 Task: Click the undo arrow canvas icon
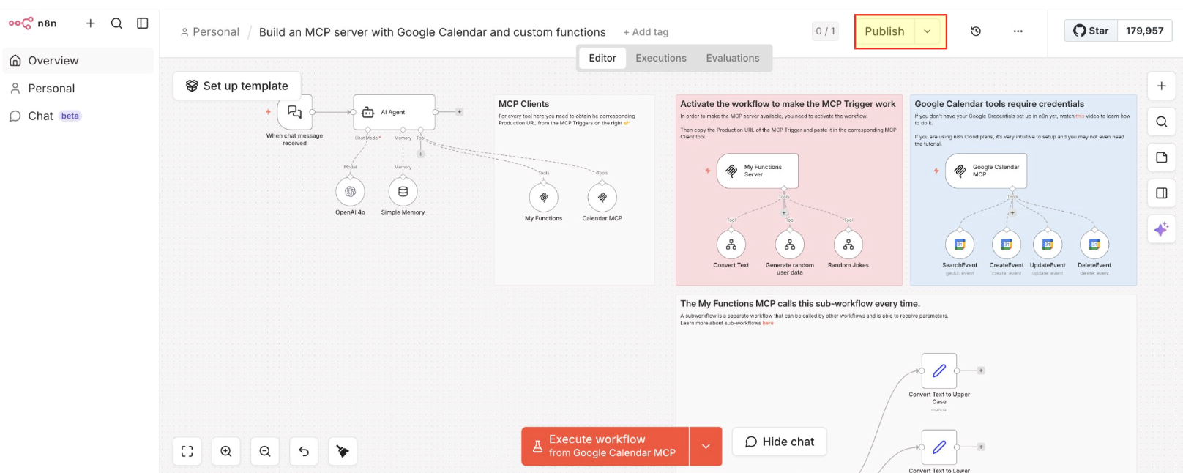pos(304,452)
